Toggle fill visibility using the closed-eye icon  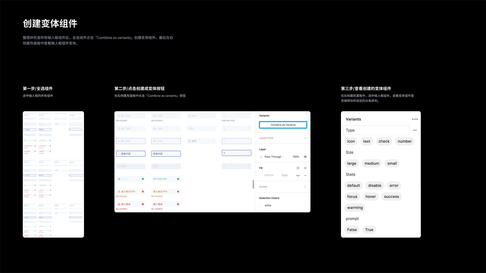tap(298, 175)
